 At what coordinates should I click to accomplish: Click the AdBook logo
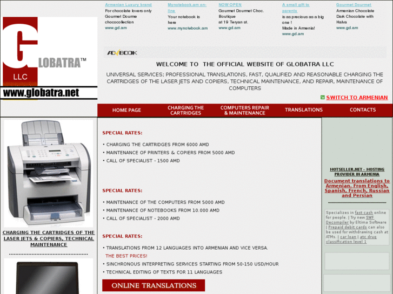(x=122, y=53)
